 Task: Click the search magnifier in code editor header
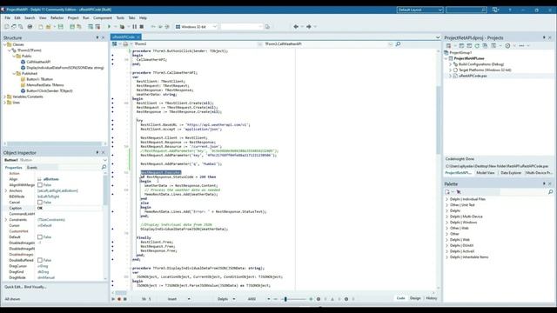[398, 44]
